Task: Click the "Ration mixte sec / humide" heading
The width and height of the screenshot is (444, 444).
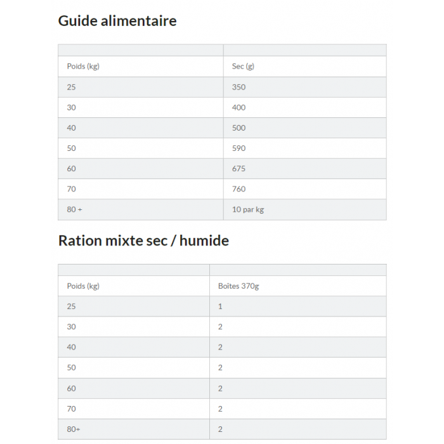Action: point(143,240)
